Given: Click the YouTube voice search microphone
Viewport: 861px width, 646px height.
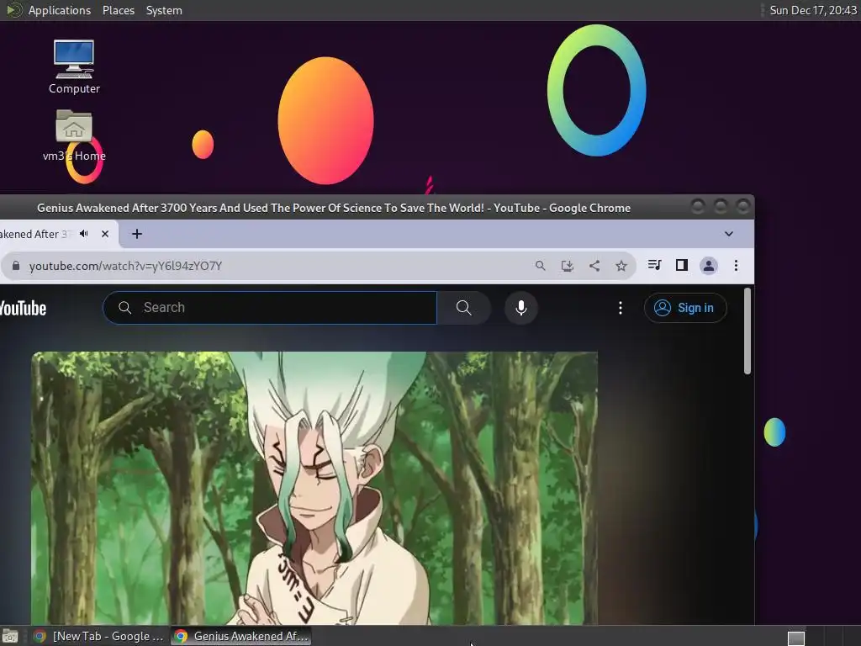Looking at the screenshot, I should 521,308.
